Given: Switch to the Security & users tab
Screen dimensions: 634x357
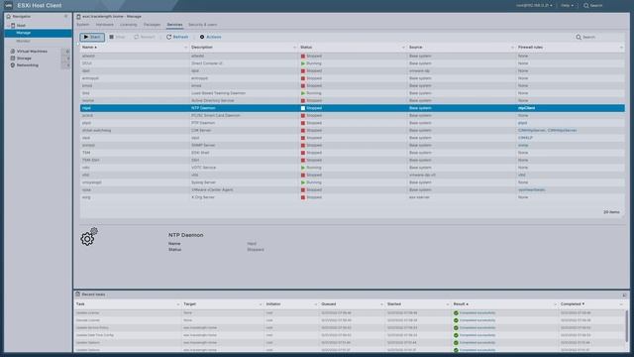Looking at the screenshot, I should coord(202,25).
